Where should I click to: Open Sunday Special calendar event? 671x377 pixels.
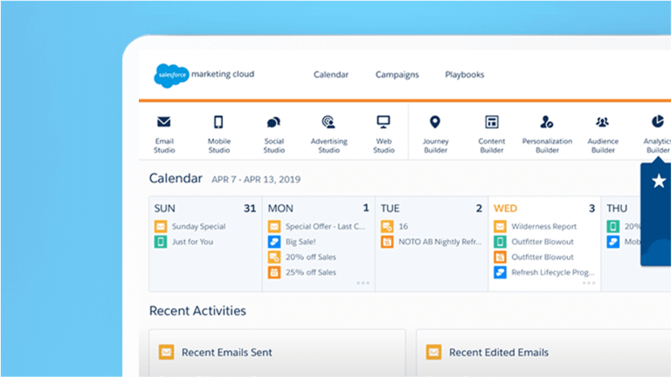pos(198,227)
